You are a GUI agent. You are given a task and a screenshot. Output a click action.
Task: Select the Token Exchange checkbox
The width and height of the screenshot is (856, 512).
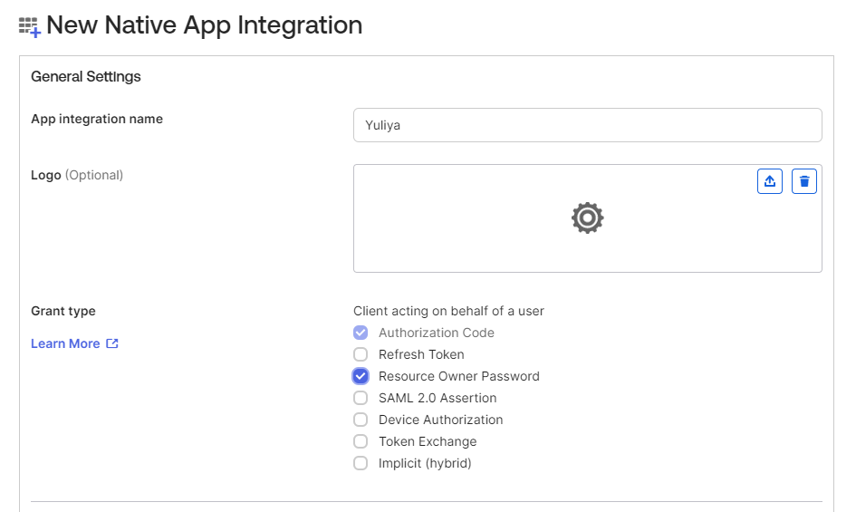361,441
